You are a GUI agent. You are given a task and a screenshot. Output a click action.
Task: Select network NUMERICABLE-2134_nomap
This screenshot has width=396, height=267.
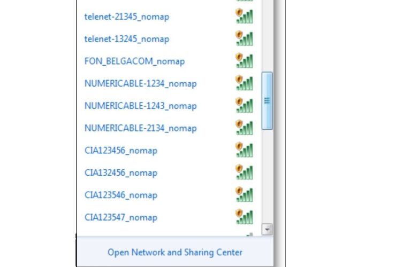tap(140, 128)
